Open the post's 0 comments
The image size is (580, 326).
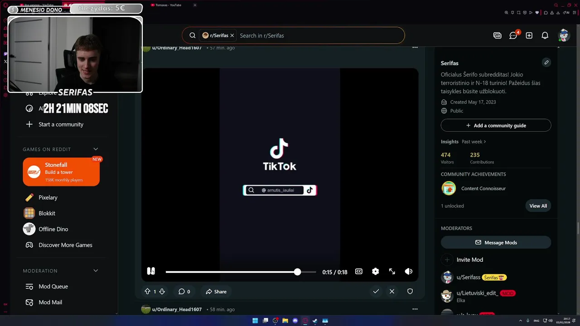pos(184,292)
